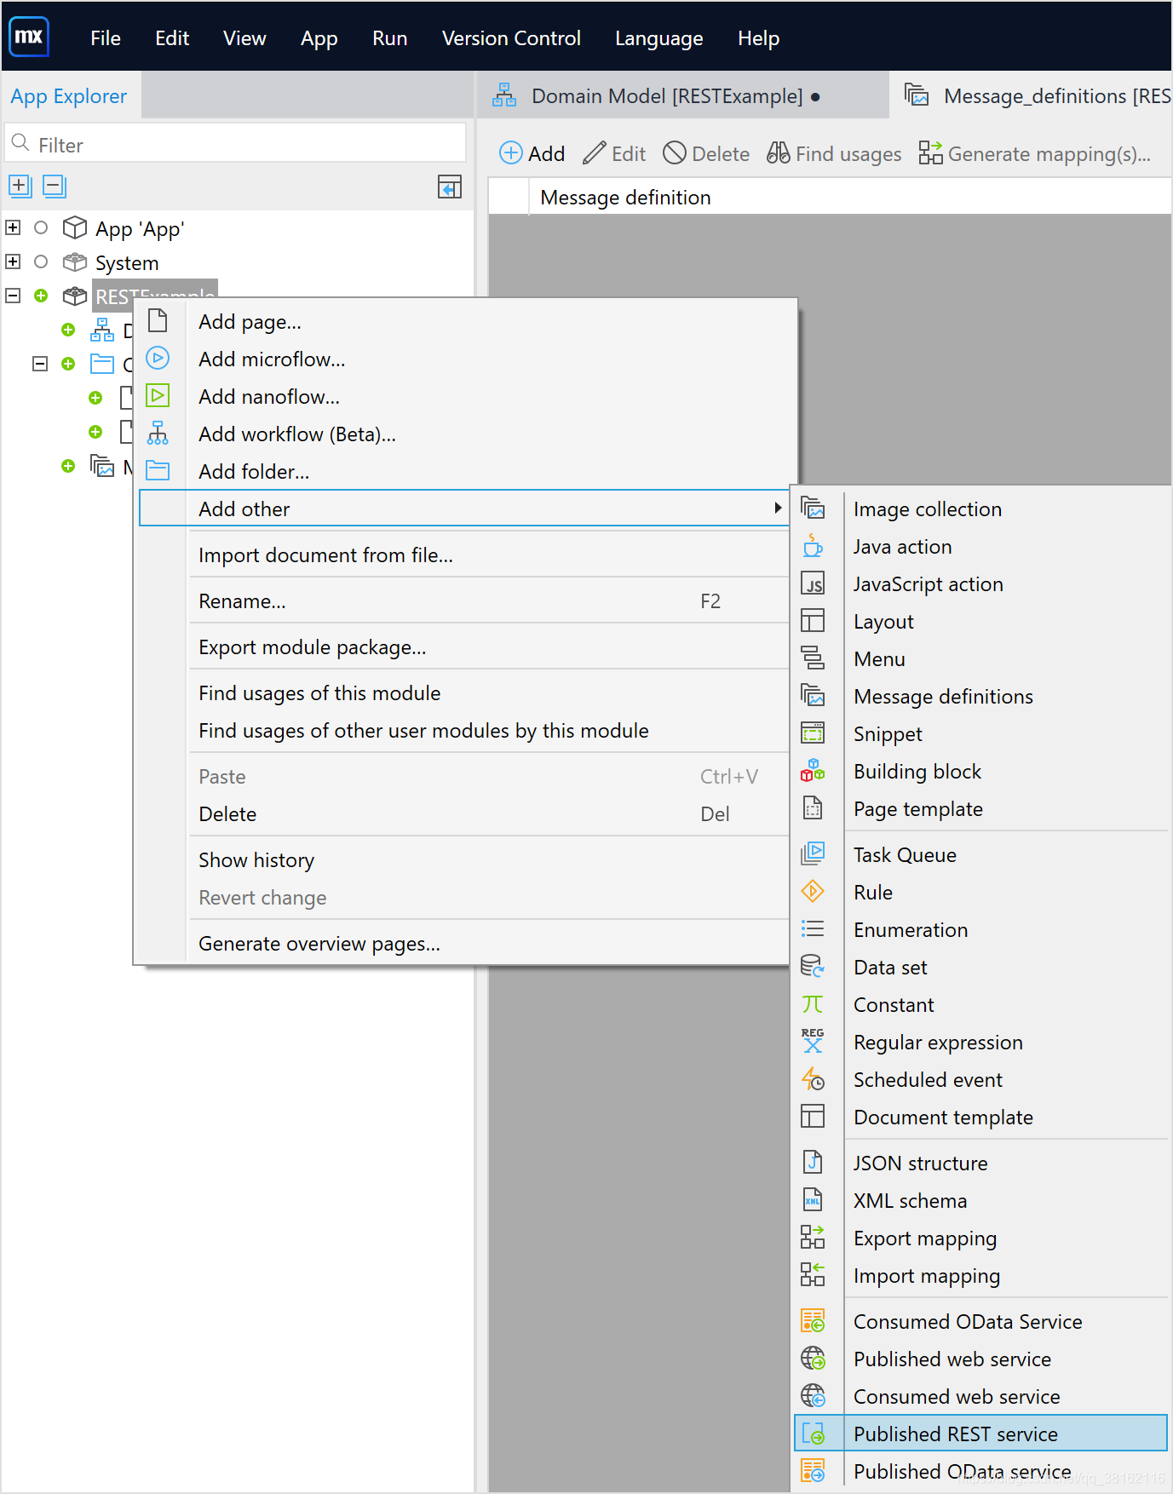Click the Regular expression REG icon
Viewport: 1173px width, 1494px height.
pyautogui.click(x=813, y=1042)
